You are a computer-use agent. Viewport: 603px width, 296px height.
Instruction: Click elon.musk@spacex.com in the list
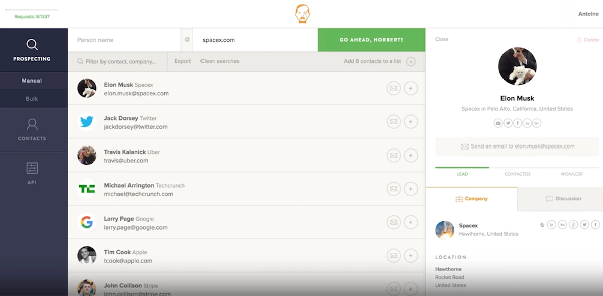[x=136, y=93]
